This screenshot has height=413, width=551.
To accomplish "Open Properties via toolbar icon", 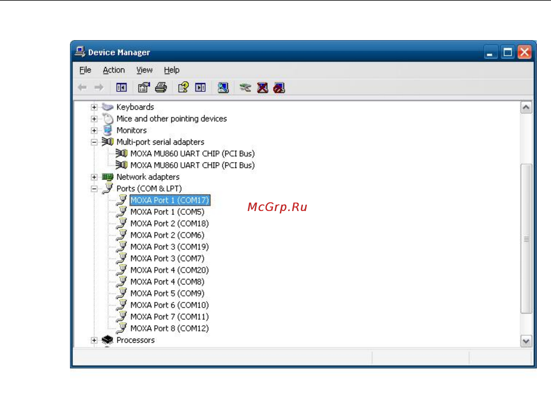I will 144,88.
